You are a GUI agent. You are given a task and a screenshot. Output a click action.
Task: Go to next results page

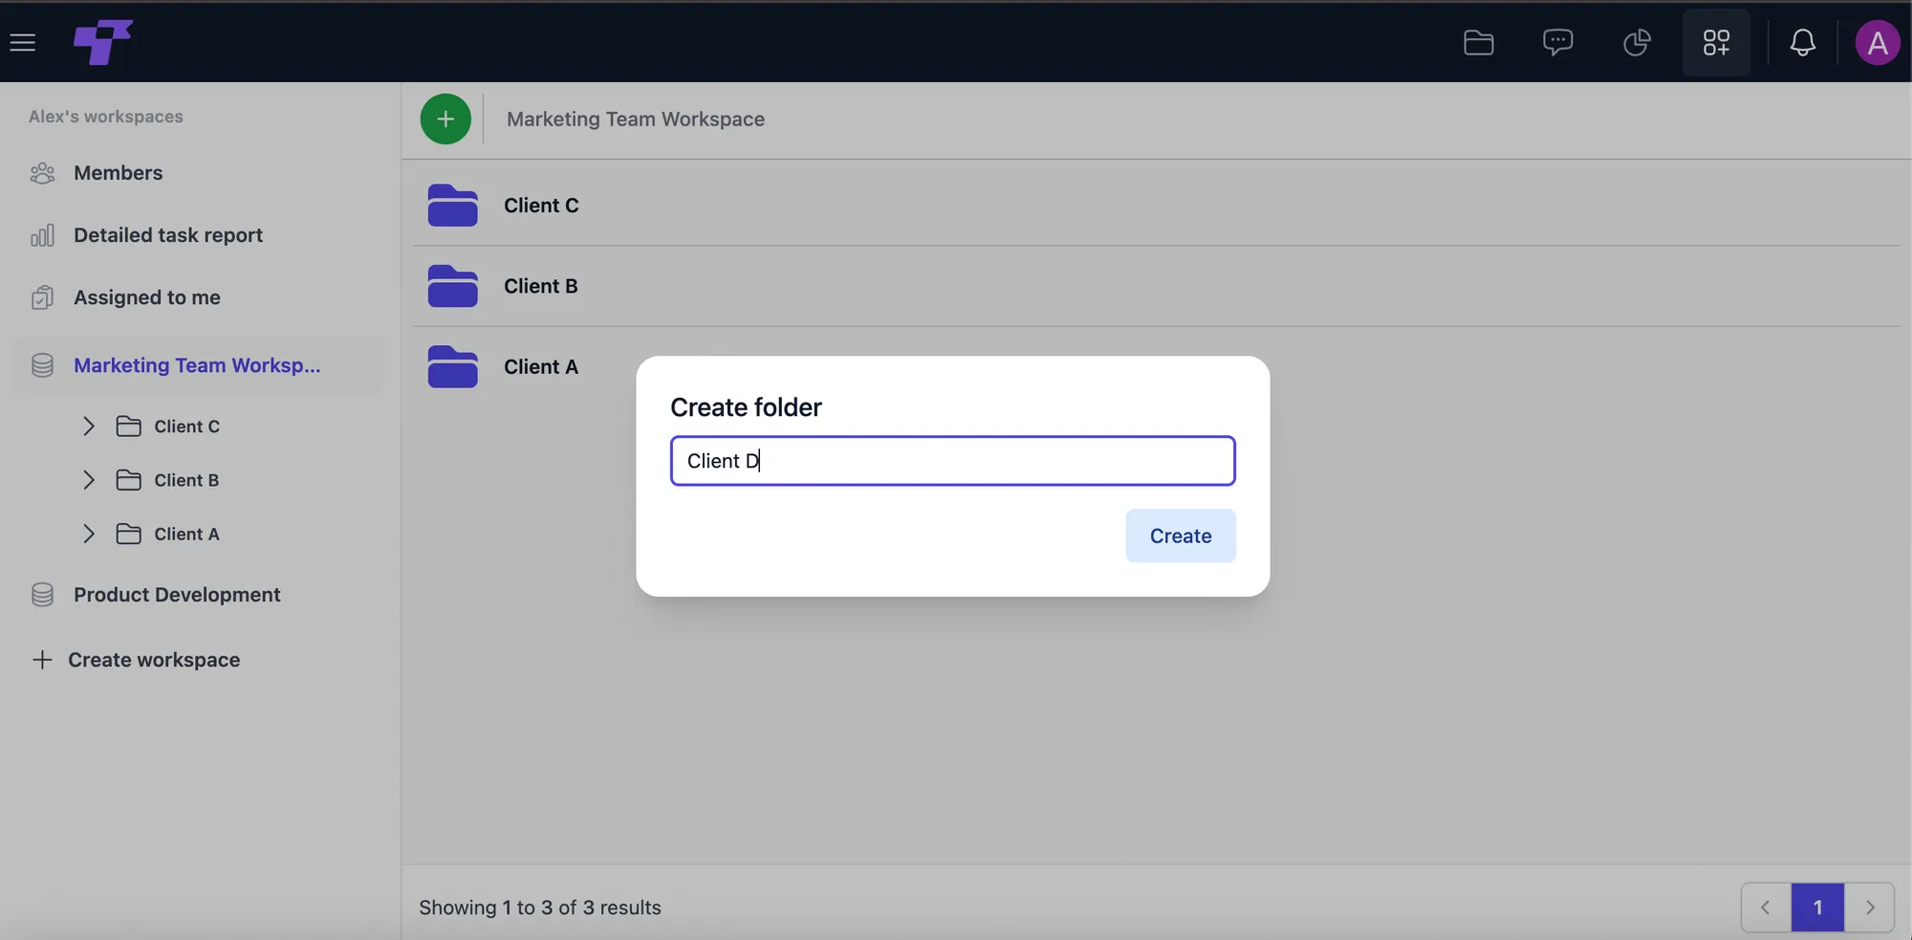(x=1870, y=907)
